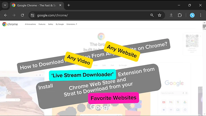Open By Google nav item
206x116 pixels.
click(60, 24)
